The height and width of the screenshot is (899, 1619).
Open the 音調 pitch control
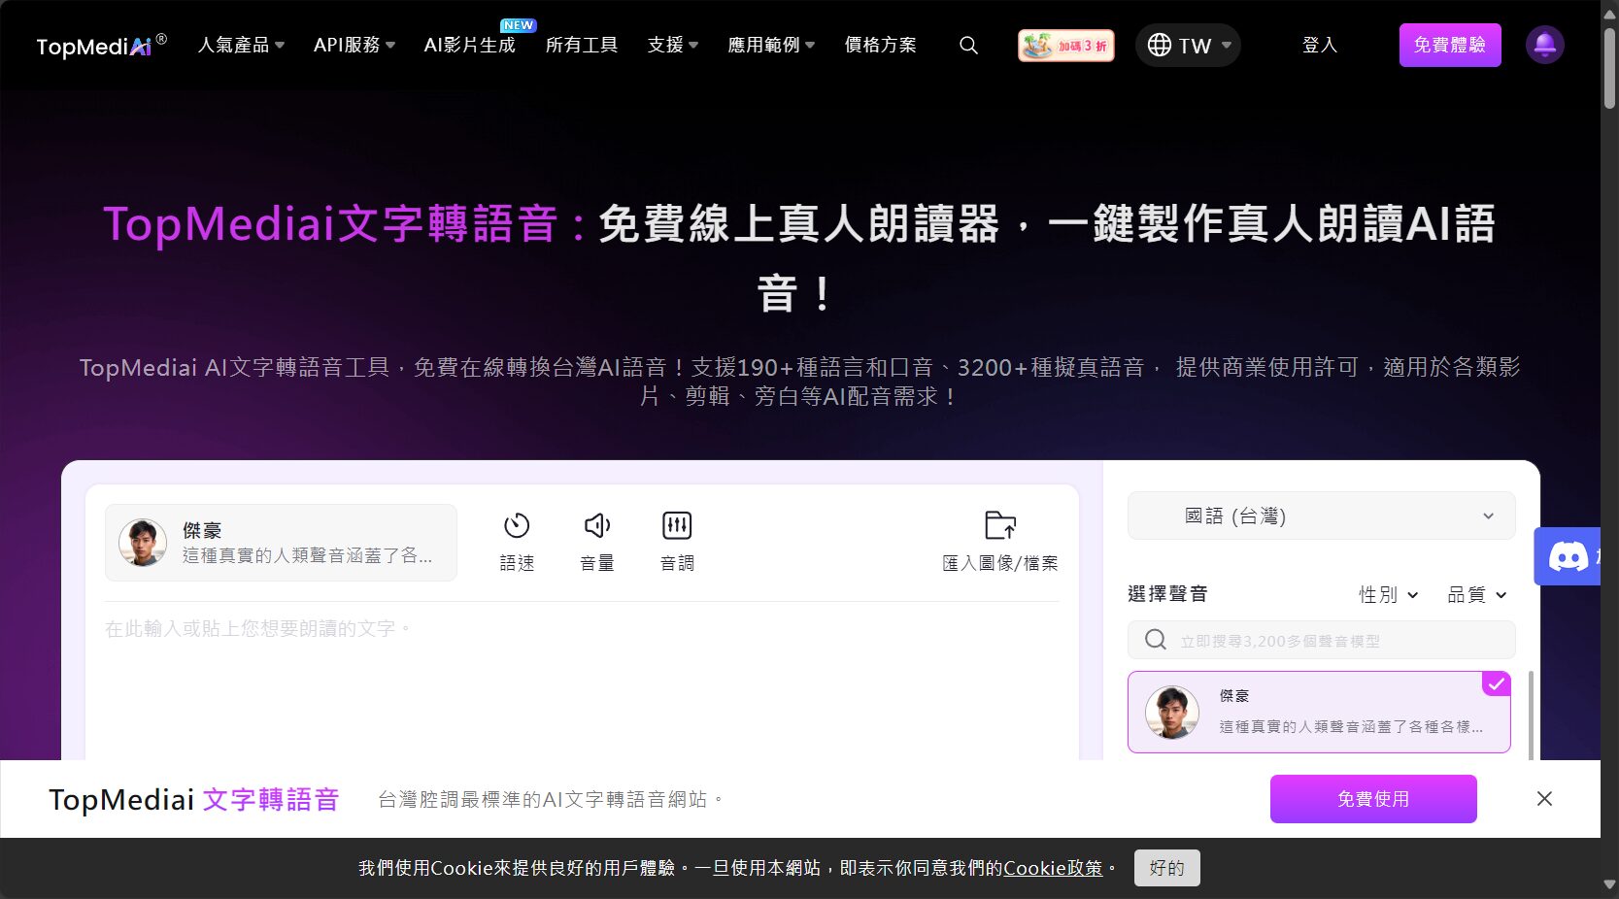click(x=677, y=542)
